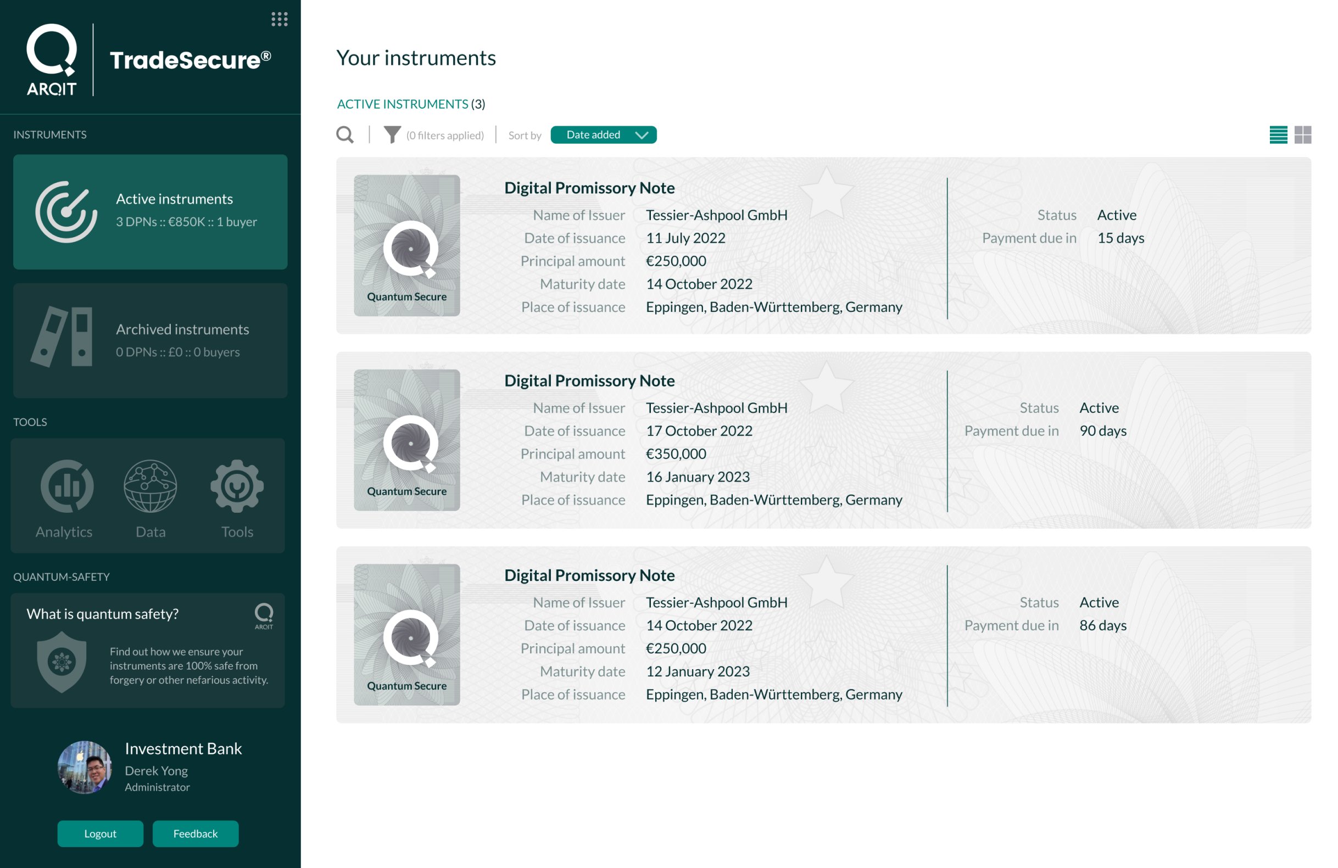Open the What is quantum safety card

pyautogui.click(x=102, y=613)
